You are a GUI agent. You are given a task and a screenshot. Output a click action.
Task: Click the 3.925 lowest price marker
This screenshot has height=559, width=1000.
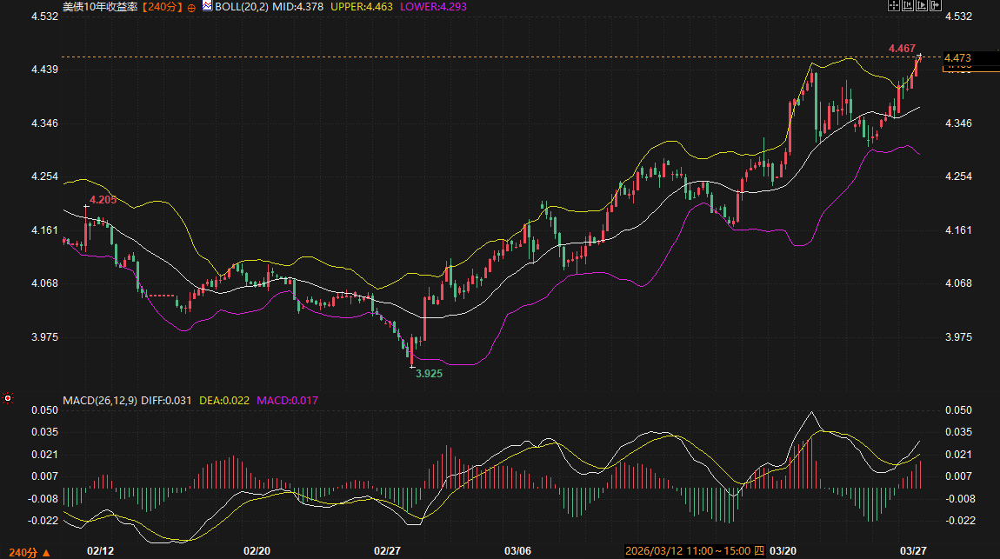(429, 373)
